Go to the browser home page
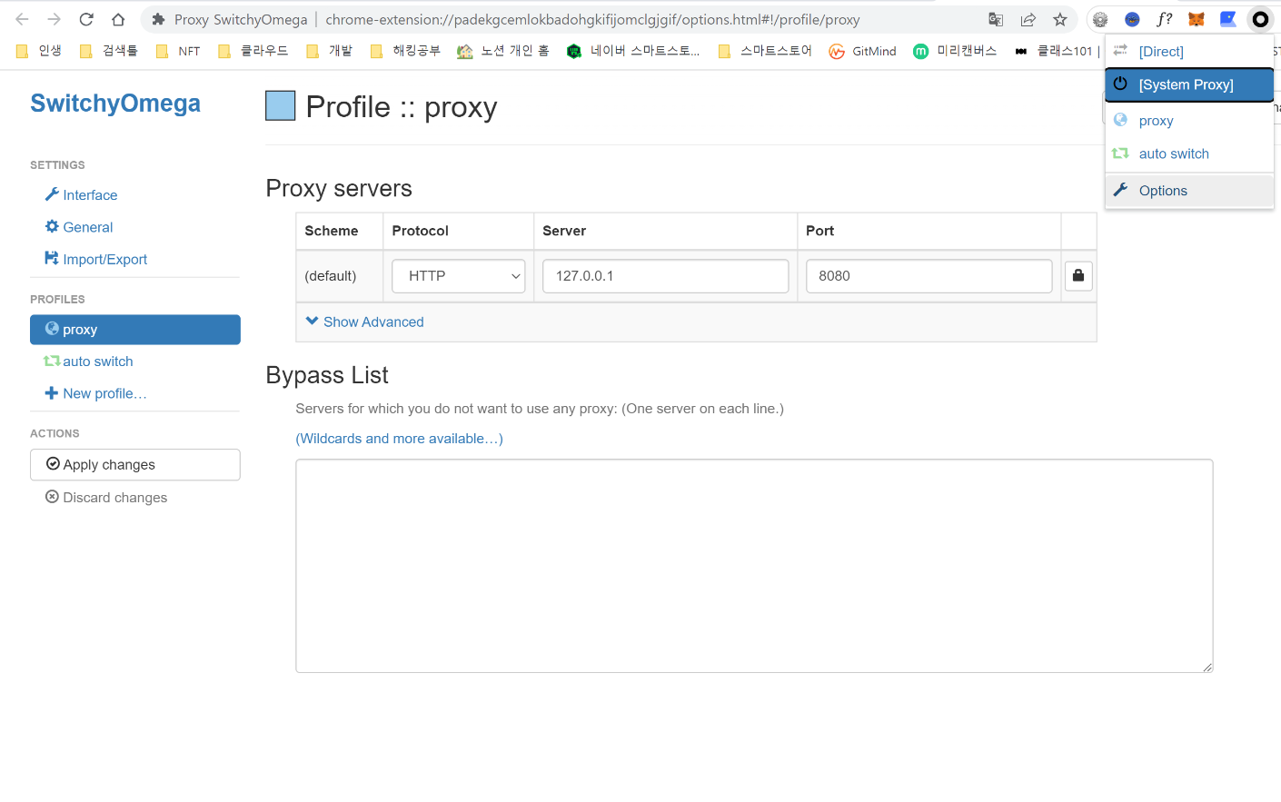 click(x=118, y=19)
